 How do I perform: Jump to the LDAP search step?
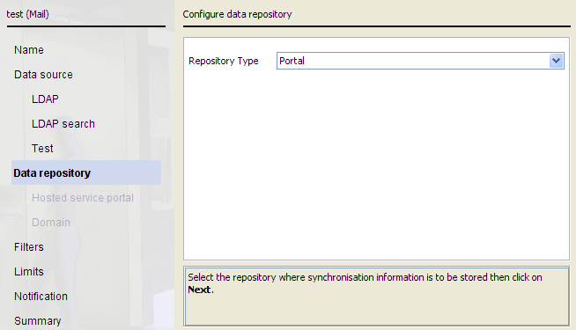tap(63, 124)
